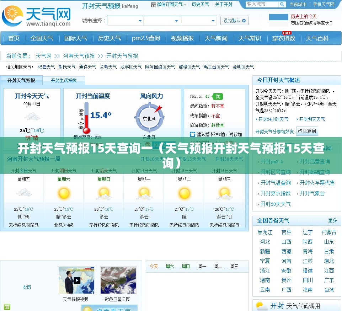342x311 pixels.
Task: Click Saturday's sunny weather icon
Action: point(64,193)
